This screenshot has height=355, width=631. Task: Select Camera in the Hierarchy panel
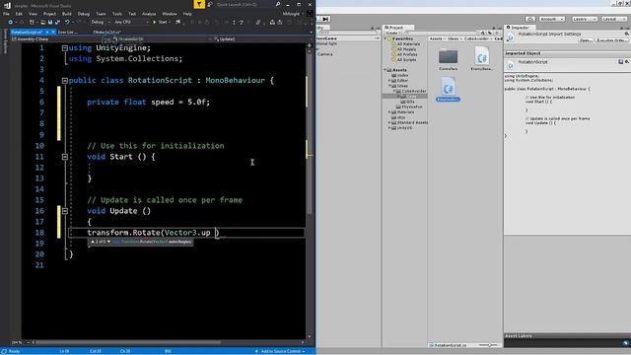324,54
